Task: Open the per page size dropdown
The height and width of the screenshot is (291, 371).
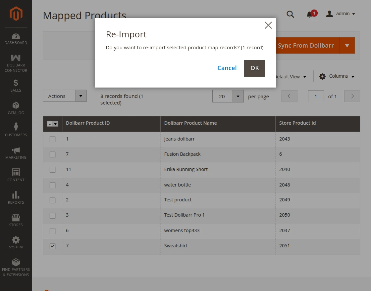Action: pyautogui.click(x=238, y=96)
